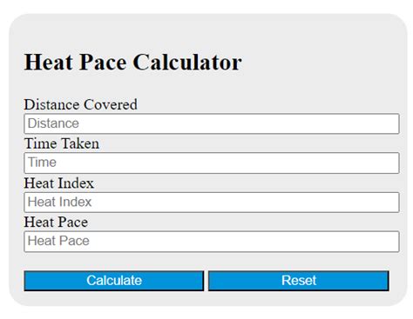Click the 'Distance' placeholder text
The height and width of the screenshot is (319, 413).
53,123
